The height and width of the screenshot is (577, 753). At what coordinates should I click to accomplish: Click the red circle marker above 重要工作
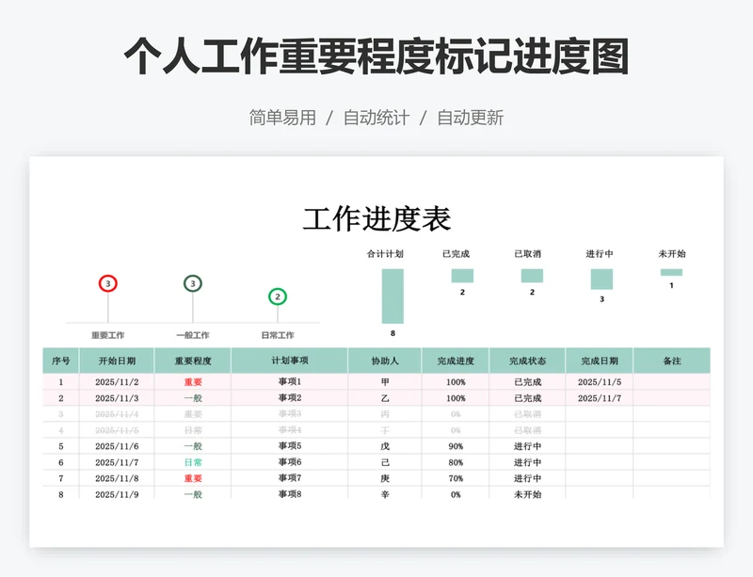click(x=108, y=283)
